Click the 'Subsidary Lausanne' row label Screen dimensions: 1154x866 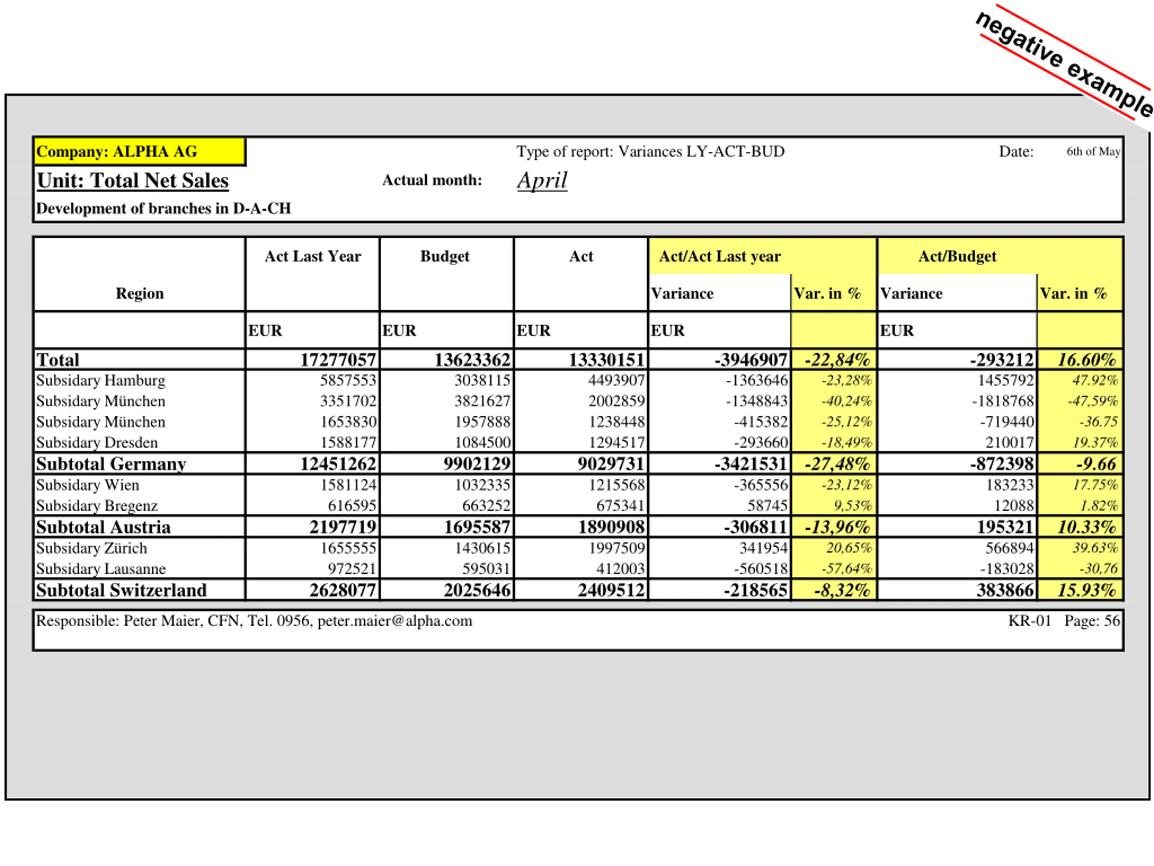(101, 569)
